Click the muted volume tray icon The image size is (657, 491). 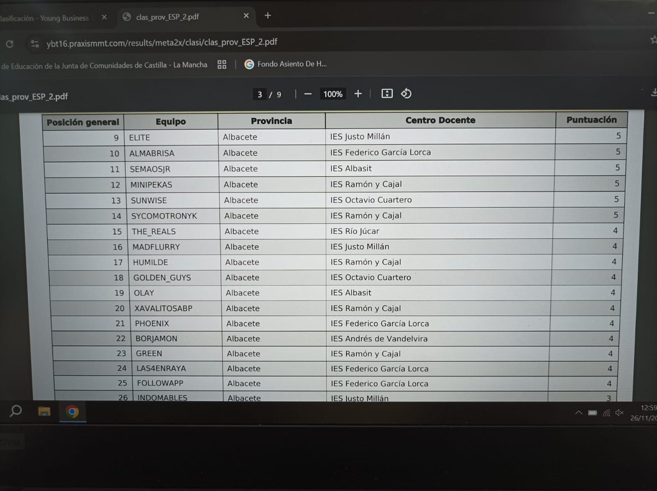[620, 413]
